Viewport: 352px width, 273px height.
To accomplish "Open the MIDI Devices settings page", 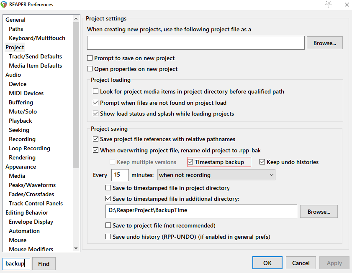I will pos(26,93).
